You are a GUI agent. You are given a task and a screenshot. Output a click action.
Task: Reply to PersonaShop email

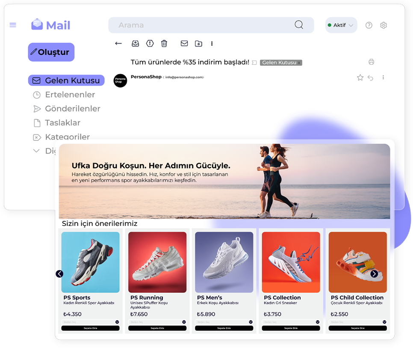click(x=371, y=77)
